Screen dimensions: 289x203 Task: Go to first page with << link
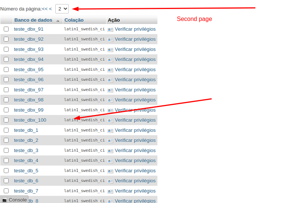45,9
